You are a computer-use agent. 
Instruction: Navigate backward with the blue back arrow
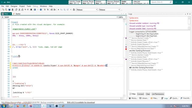(35, 10)
